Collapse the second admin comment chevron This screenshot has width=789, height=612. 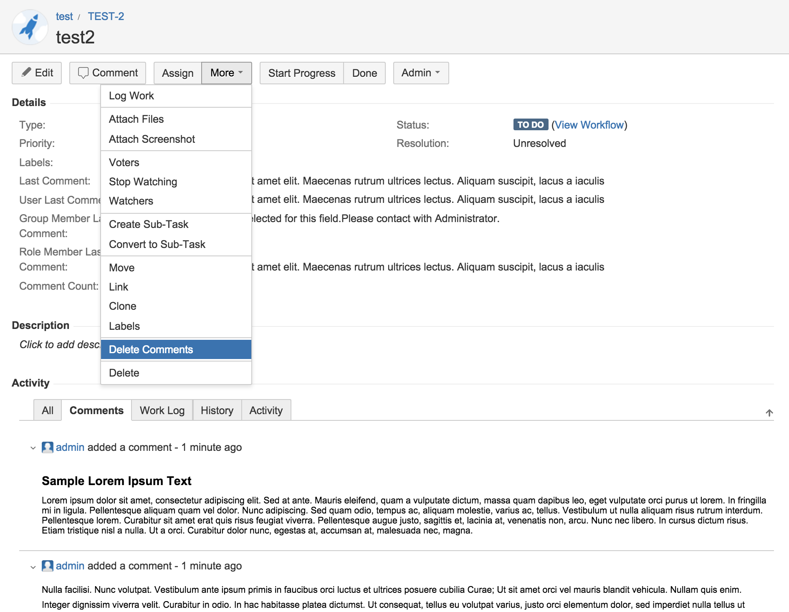pos(33,567)
